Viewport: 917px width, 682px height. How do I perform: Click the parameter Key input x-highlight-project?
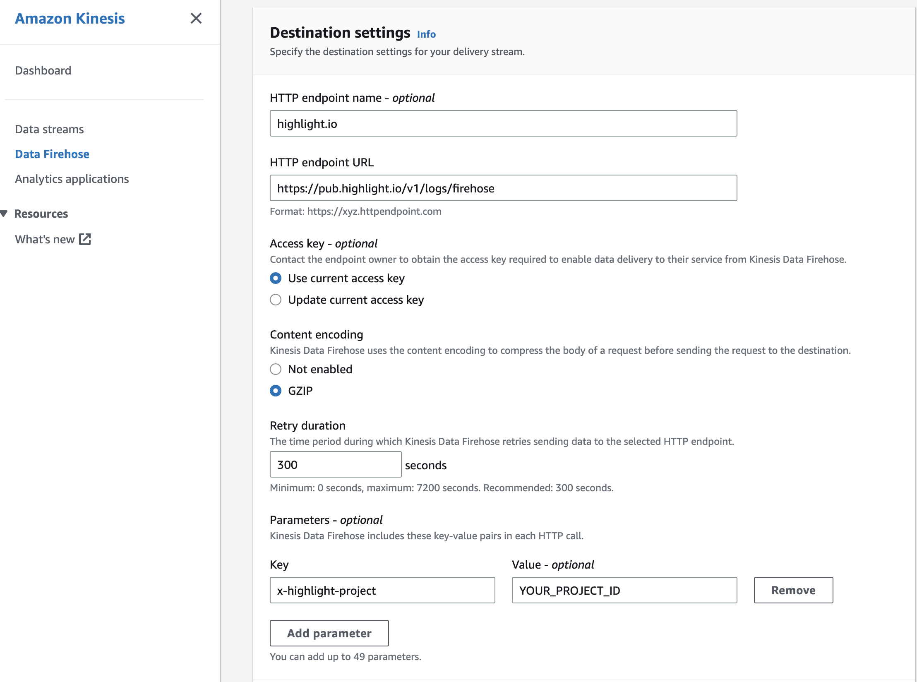382,590
